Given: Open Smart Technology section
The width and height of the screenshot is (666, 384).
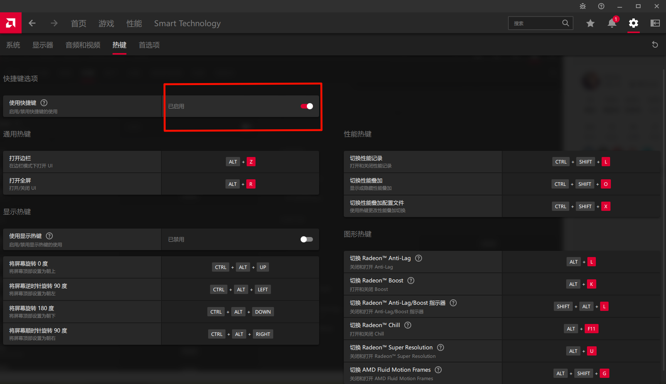Looking at the screenshot, I should tap(187, 23).
